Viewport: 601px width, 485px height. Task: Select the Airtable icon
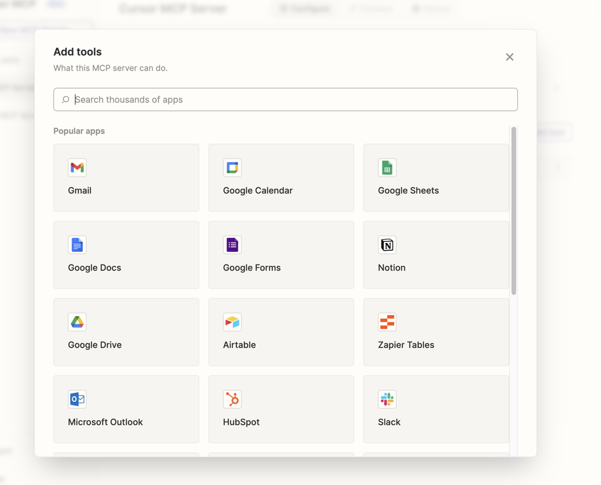pos(232,322)
